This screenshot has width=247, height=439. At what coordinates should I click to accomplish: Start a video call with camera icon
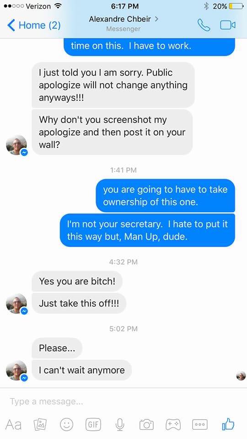[x=228, y=25]
